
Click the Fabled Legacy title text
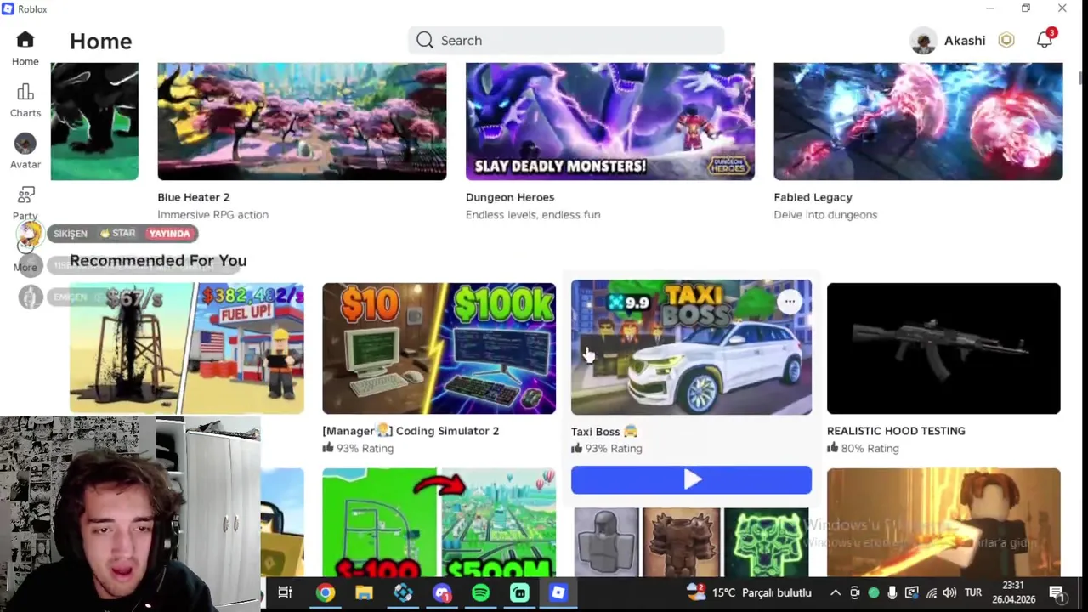click(x=813, y=197)
